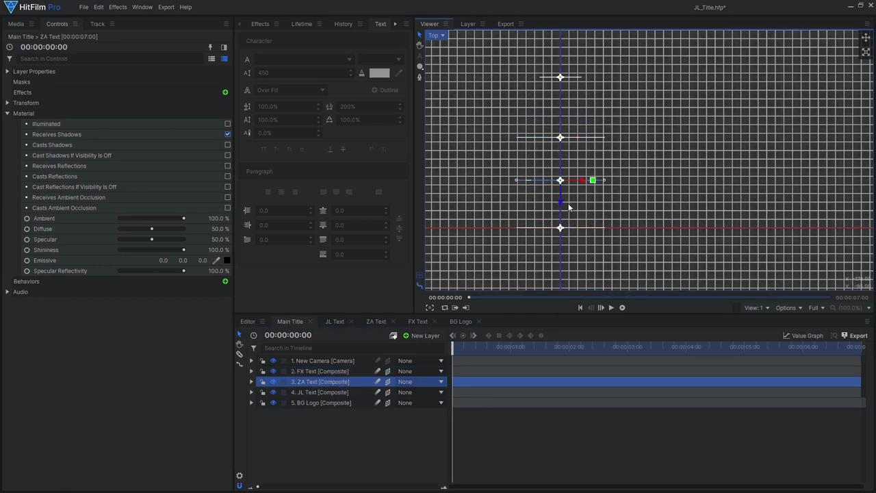Uncheck Receives Shadows
This screenshot has width=876, height=493.
[x=227, y=134]
